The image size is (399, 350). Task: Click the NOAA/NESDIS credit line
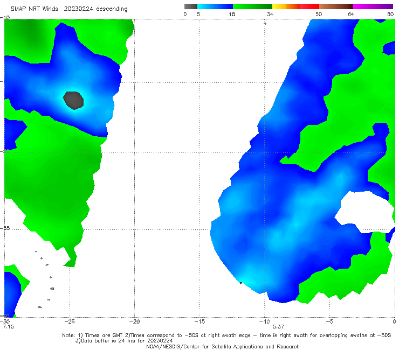point(223,347)
